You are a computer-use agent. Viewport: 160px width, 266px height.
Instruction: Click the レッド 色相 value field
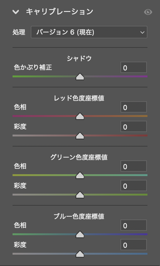[134, 107]
